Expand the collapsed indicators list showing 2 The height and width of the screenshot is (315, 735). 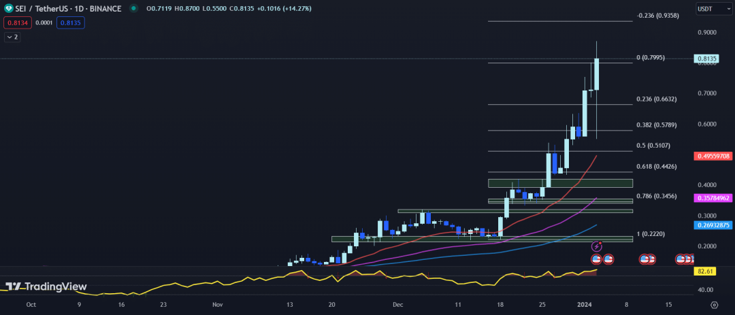point(12,37)
